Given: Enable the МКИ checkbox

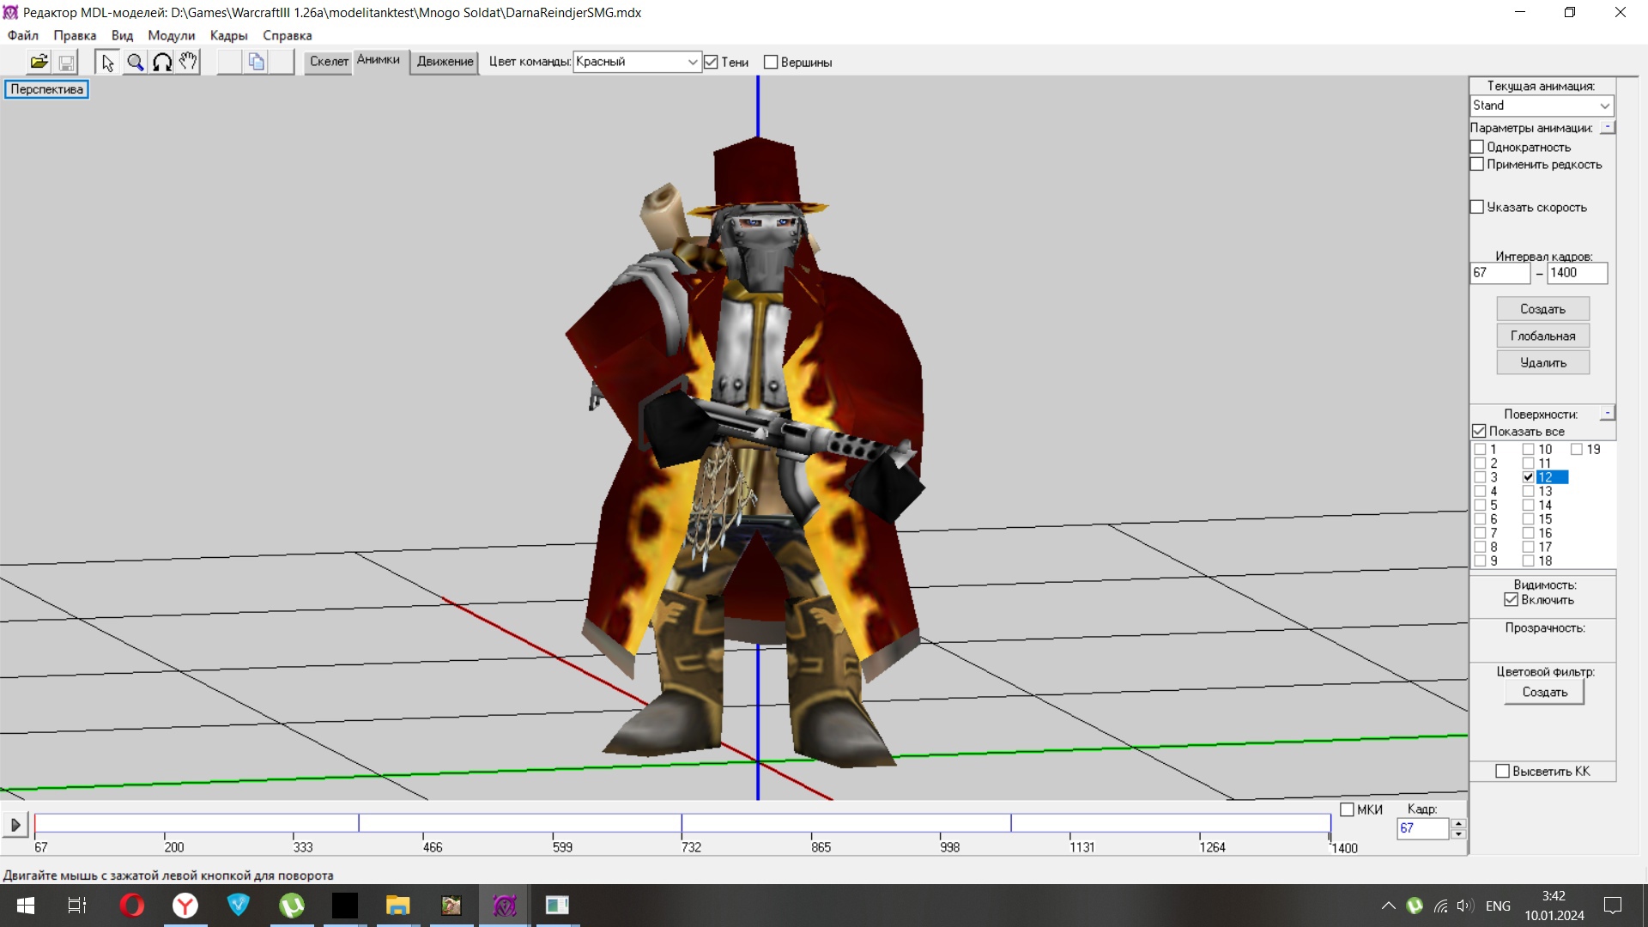Looking at the screenshot, I should [1347, 809].
